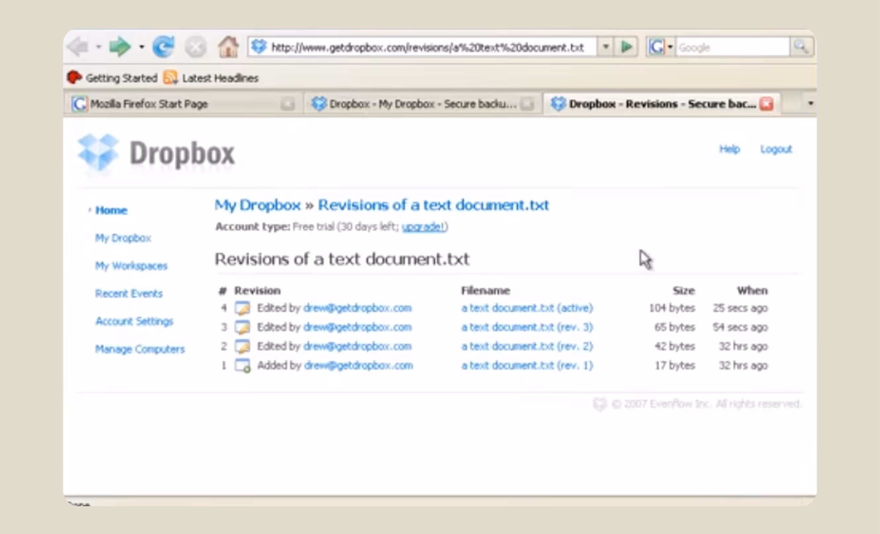Open the back history dropdown arrow
The image size is (880, 534).
coord(99,47)
